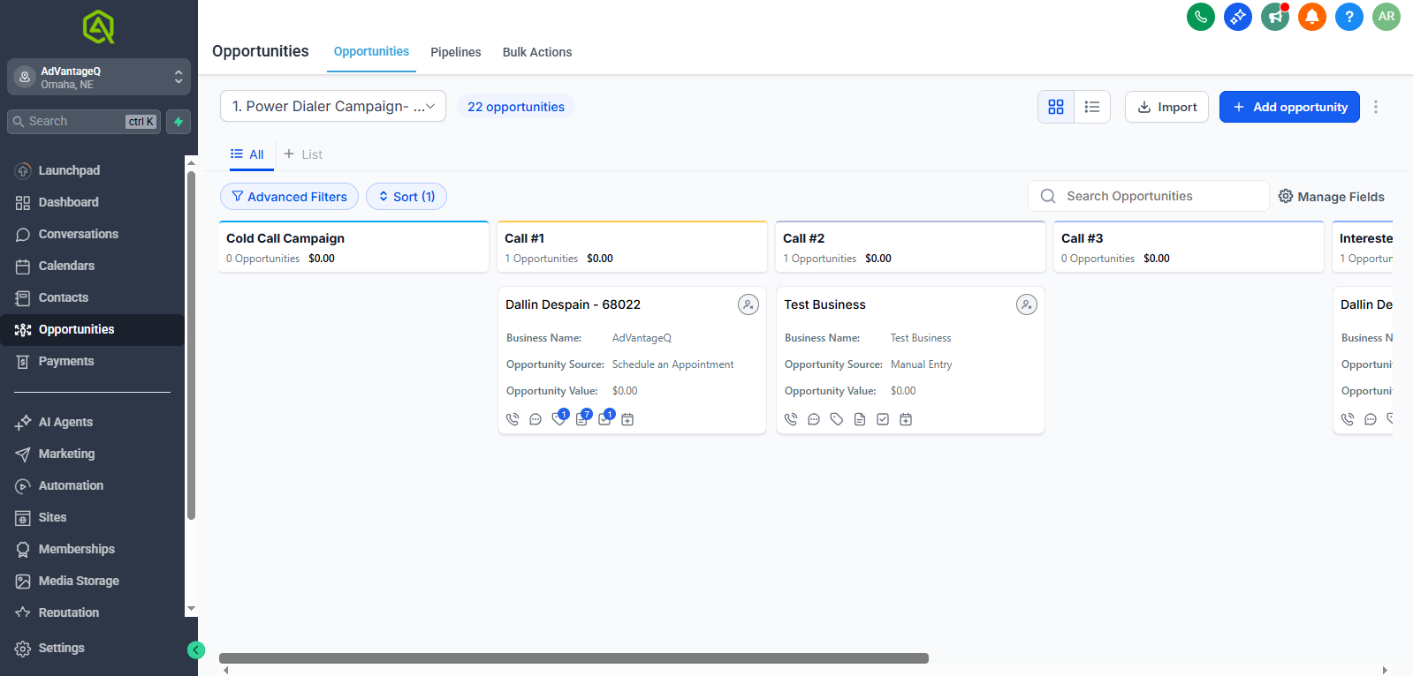
Task: Open the blue help question mark icon
Action: [x=1348, y=17]
